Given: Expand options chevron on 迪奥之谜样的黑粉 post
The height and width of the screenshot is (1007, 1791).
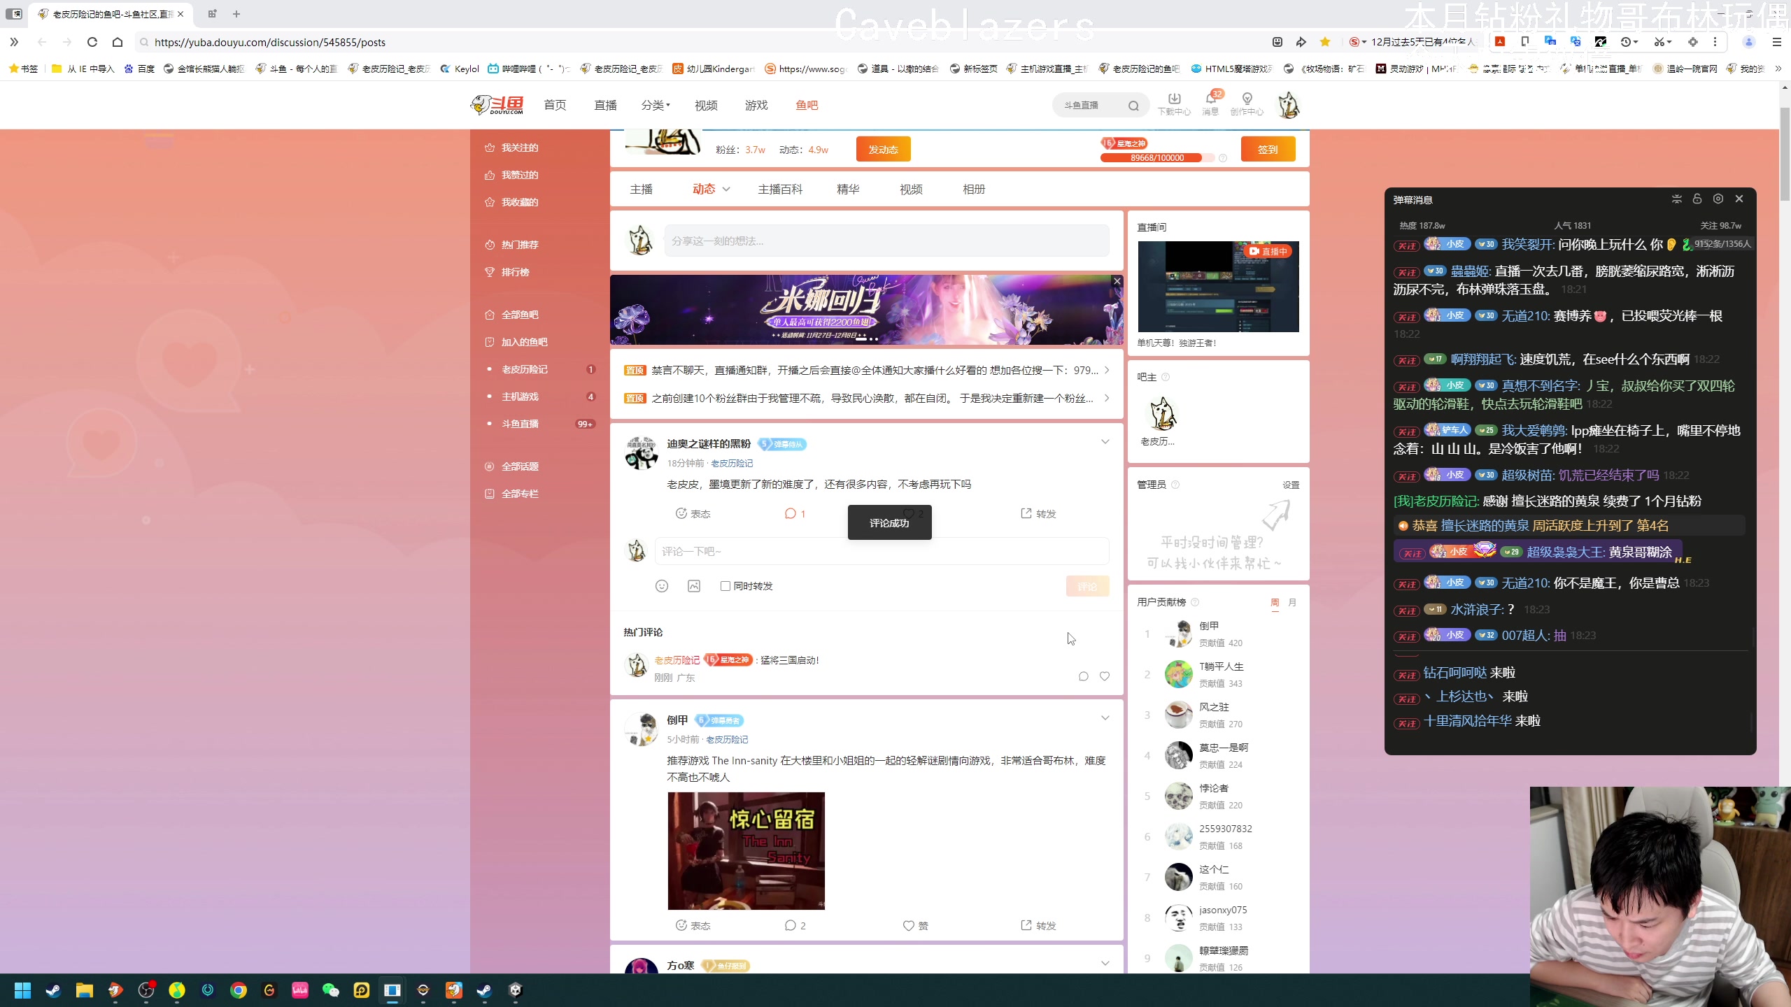Looking at the screenshot, I should click(x=1105, y=442).
